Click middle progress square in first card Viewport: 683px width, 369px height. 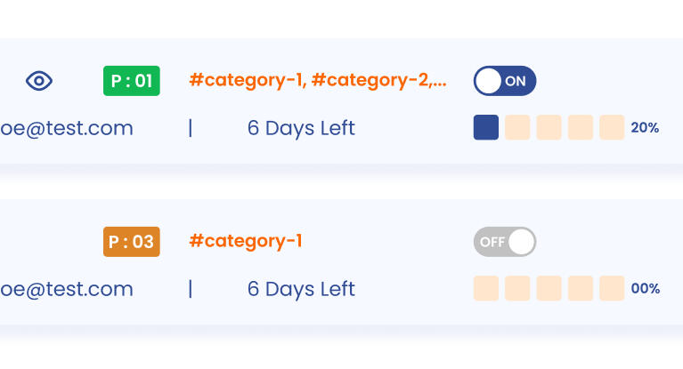[549, 128]
